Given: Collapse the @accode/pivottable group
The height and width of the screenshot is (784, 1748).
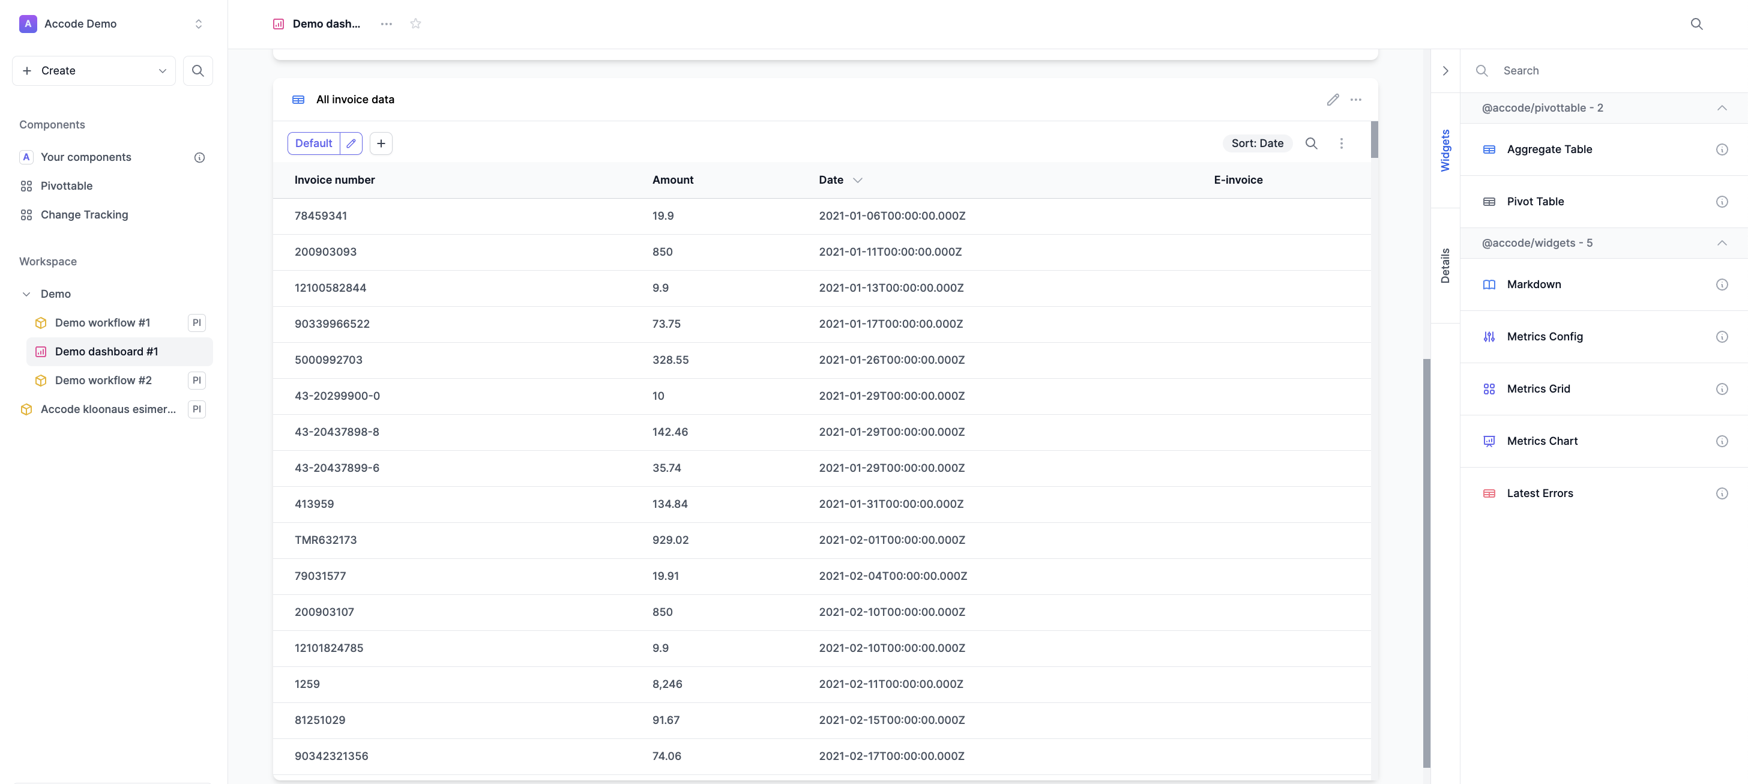Looking at the screenshot, I should [1722, 108].
